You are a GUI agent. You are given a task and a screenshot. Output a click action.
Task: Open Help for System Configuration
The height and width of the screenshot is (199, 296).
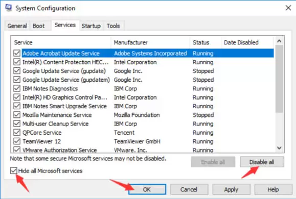(274, 189)
